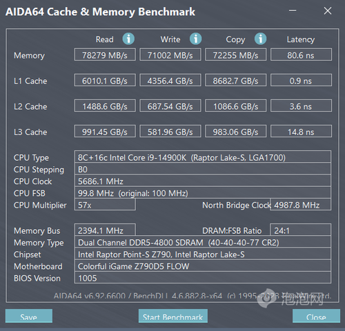
Task: Click Start Benchmark button
Action: (173, 316)
